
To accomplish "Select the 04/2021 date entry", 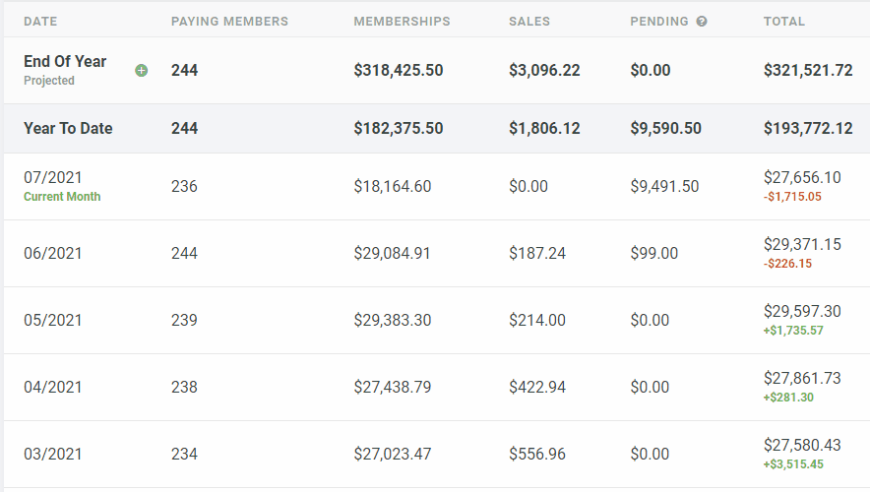I will (x=53, y=387).
